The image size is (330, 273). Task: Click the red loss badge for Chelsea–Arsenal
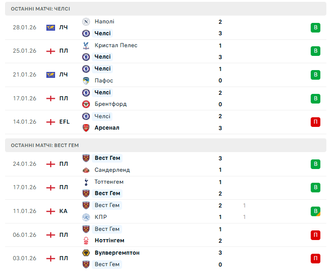click(x=315, y=122)
